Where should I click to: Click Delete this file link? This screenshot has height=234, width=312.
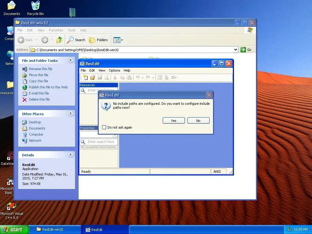point(39,99)
